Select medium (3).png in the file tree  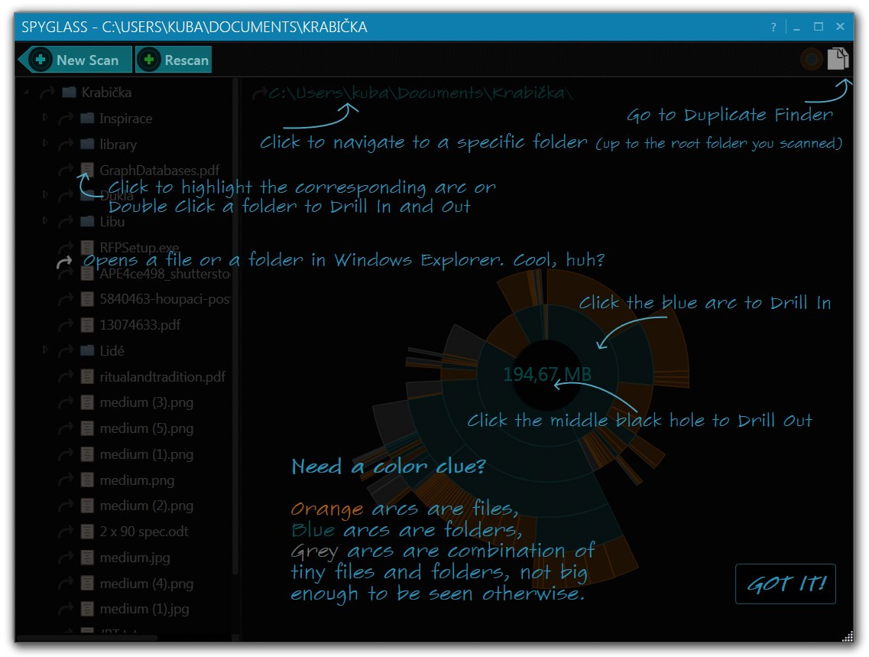[146, 402]
